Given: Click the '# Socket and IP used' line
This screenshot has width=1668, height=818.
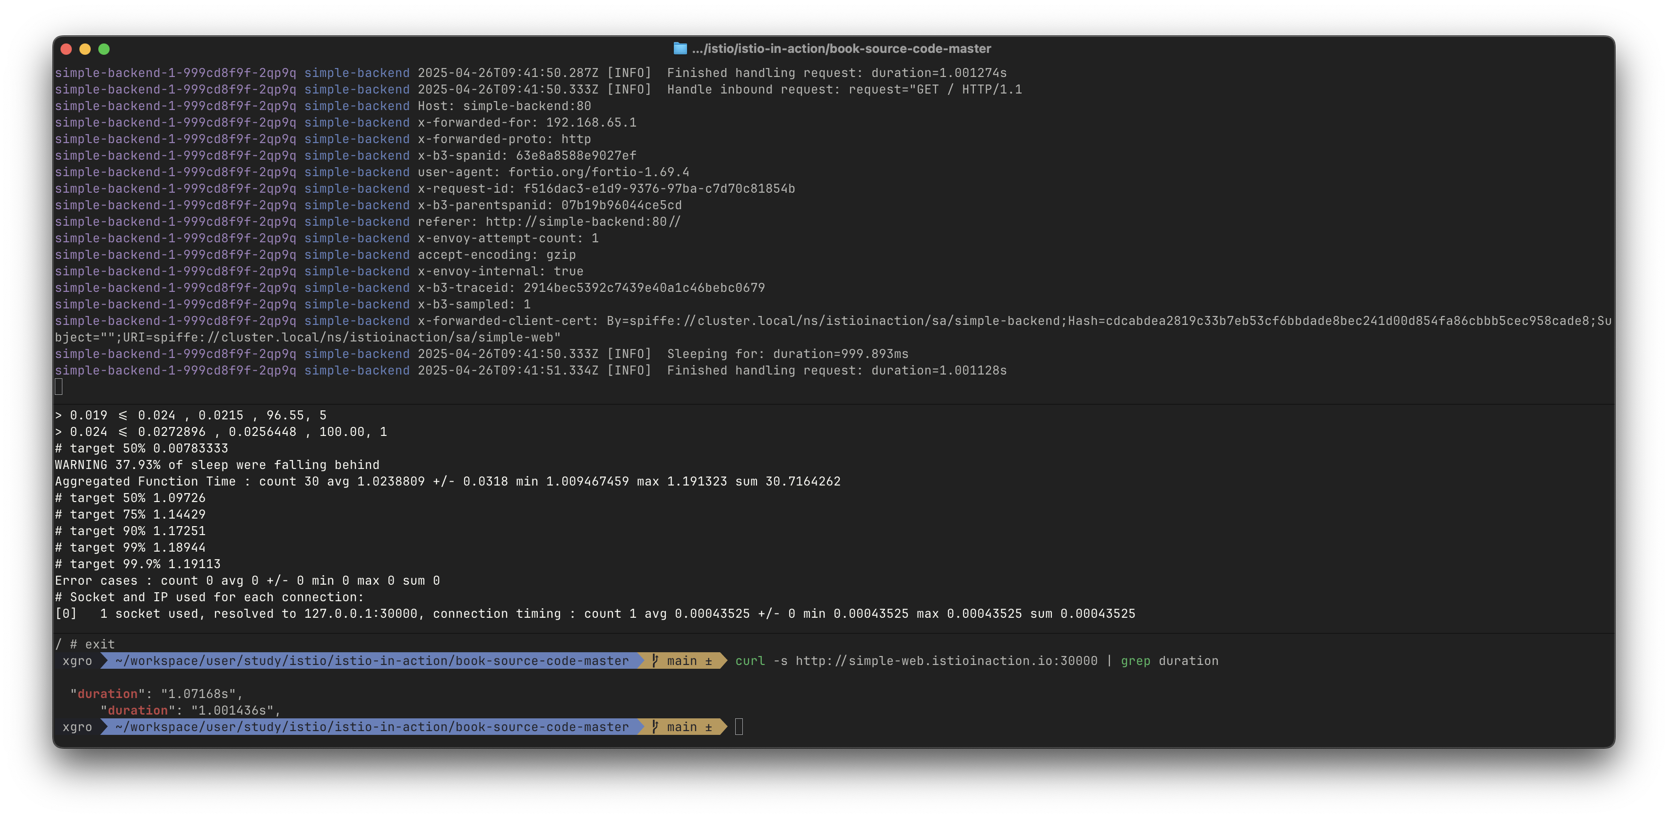Looking at the screenshot, I should [210, 597].
